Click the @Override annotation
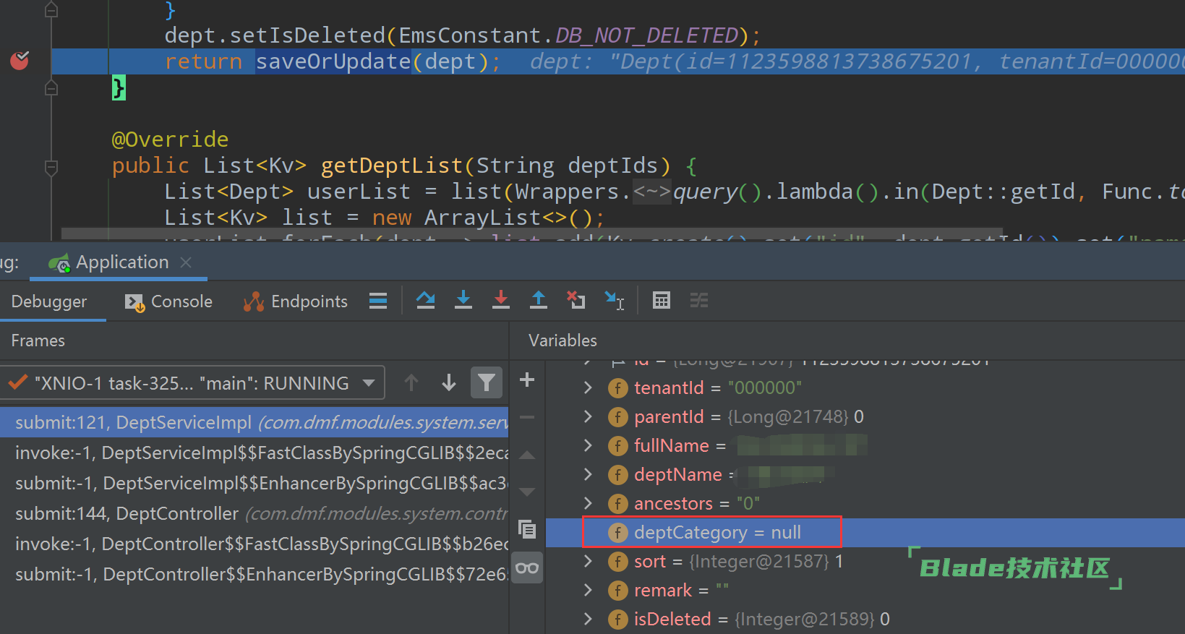The width and height of the screenshot is (1185, 634). tap(170, 139)
